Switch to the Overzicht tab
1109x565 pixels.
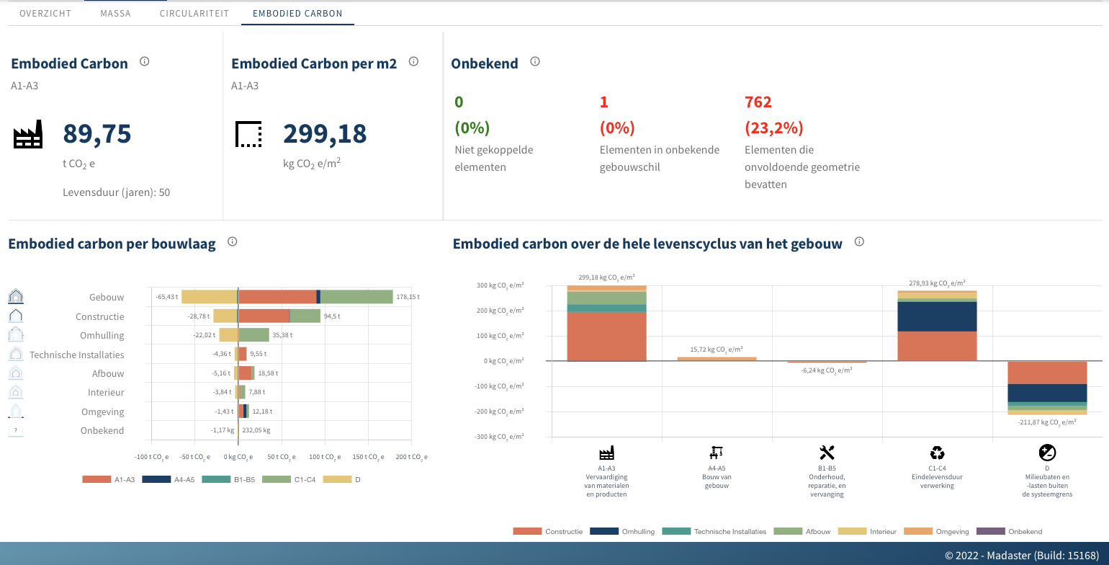45,13
